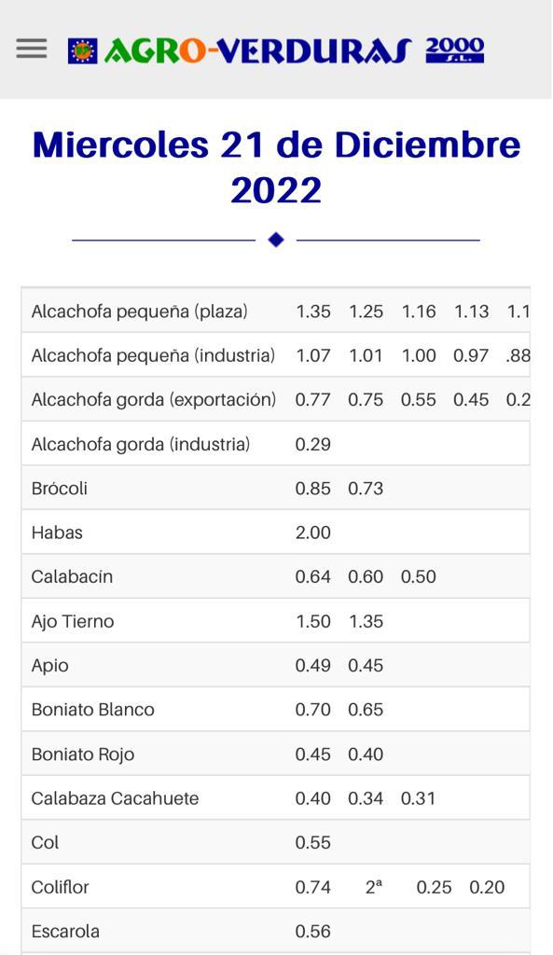Click Apio price 0.45

(x=366, y=666)
